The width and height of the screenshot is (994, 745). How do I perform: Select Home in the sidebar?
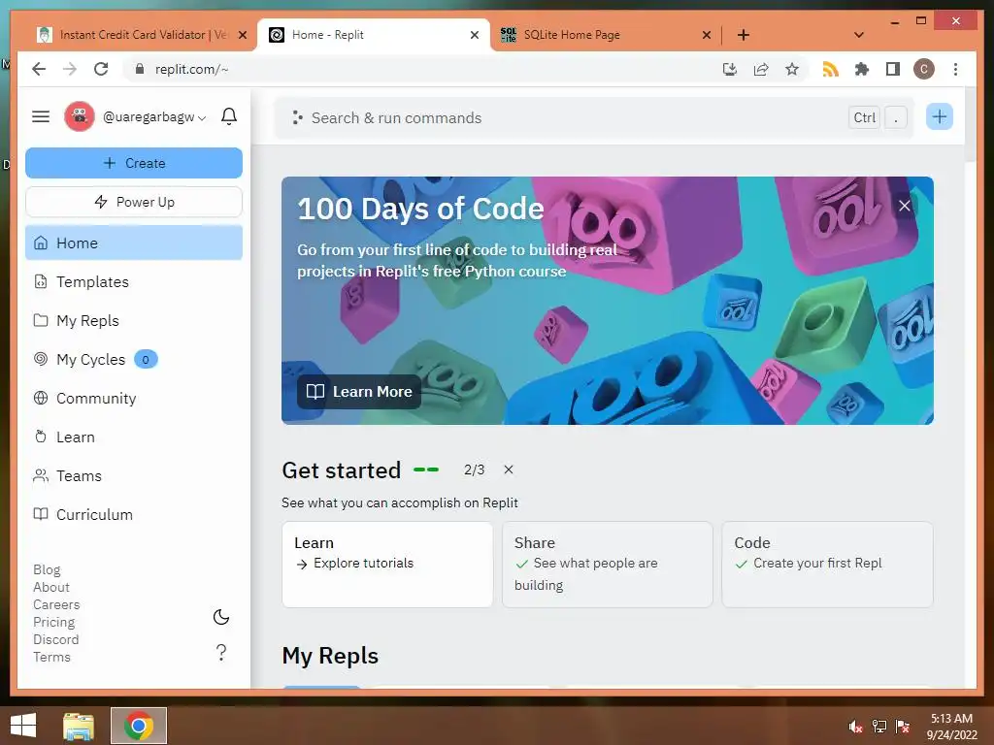[x=134, y=243]
